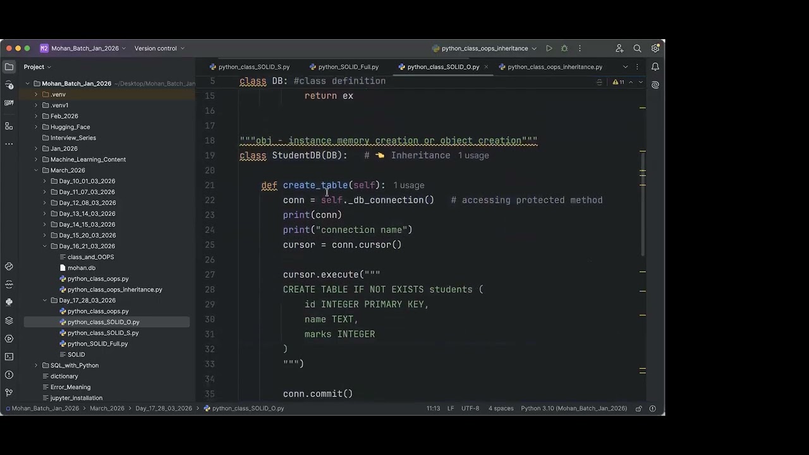Open 11:13 caret position widget
This screenshot has height=455, width=809.
(433, 409)
